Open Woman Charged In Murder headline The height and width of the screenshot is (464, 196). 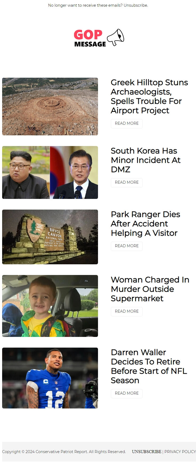click(x=150, y=289)
